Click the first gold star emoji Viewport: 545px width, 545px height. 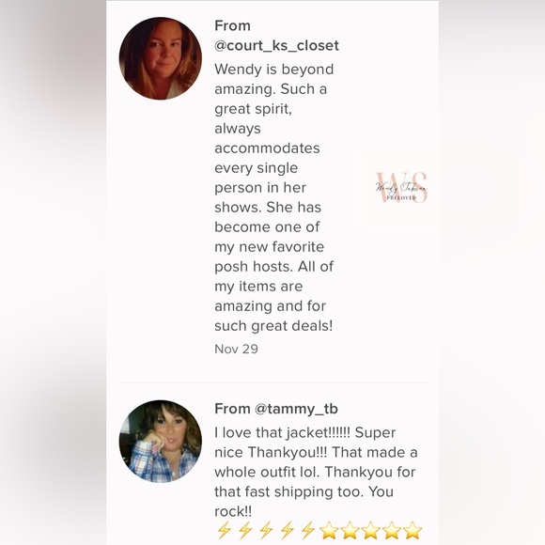click(x=329, y=530)
